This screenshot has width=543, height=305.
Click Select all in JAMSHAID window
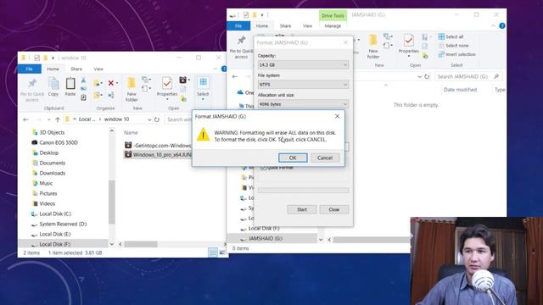[451, 36]
